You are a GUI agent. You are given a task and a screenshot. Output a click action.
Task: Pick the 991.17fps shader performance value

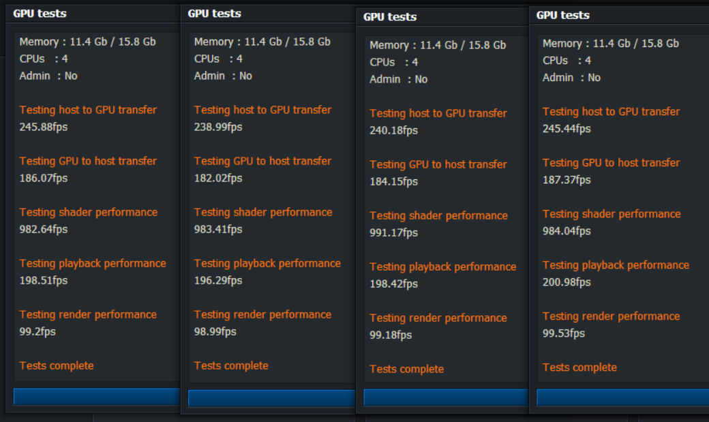coord(394,232)
